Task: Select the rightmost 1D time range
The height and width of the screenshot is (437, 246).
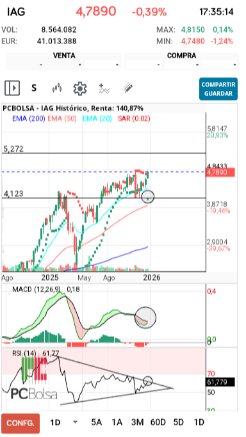Action: (x=199, y=422)
